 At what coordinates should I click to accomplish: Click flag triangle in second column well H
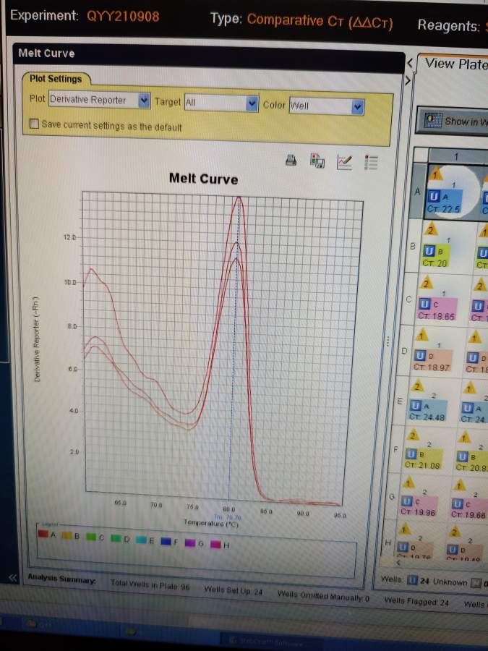pyautogui.click(x=455, y=532)
